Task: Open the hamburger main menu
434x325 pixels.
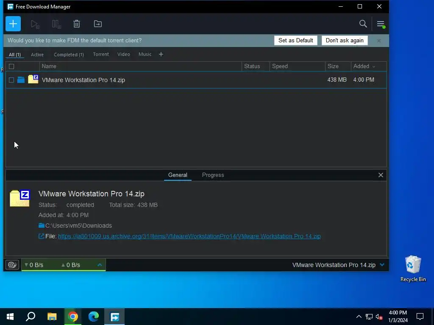Action: (x=381, y=24)
